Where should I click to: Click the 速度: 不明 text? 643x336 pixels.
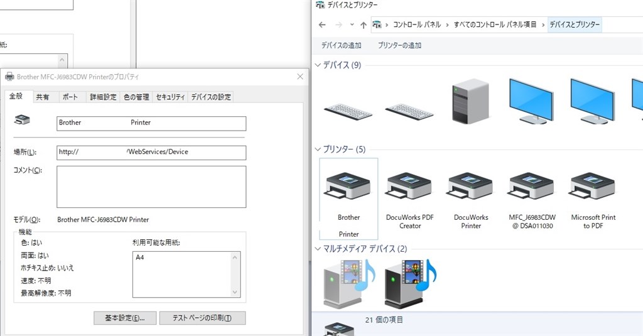pyautogui.click(x=36, y=281)
